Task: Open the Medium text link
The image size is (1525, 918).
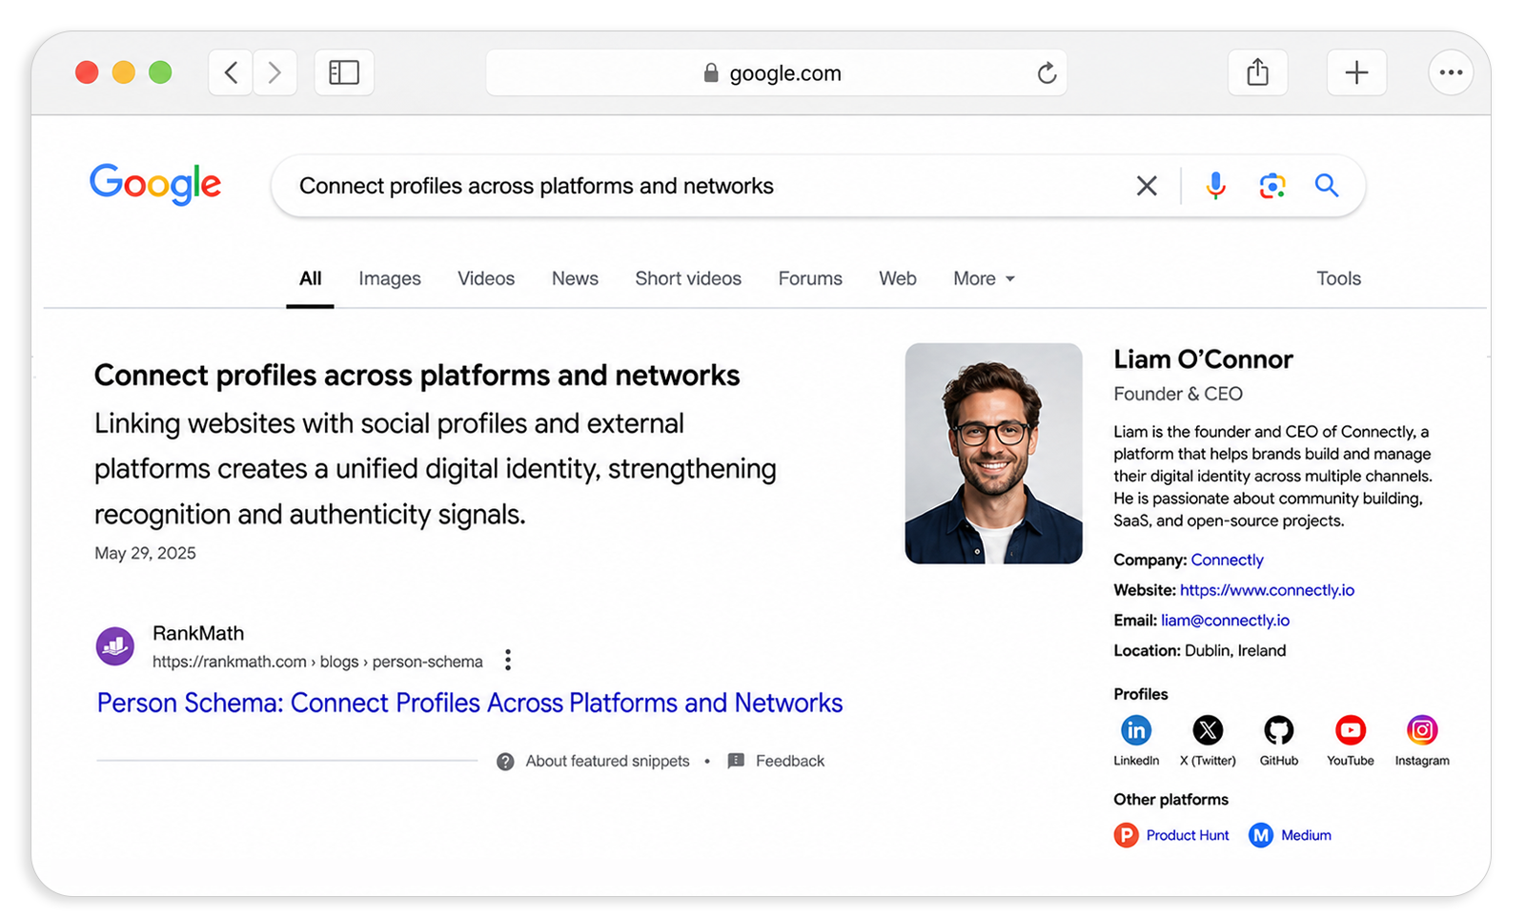Action: [1306, 835]
